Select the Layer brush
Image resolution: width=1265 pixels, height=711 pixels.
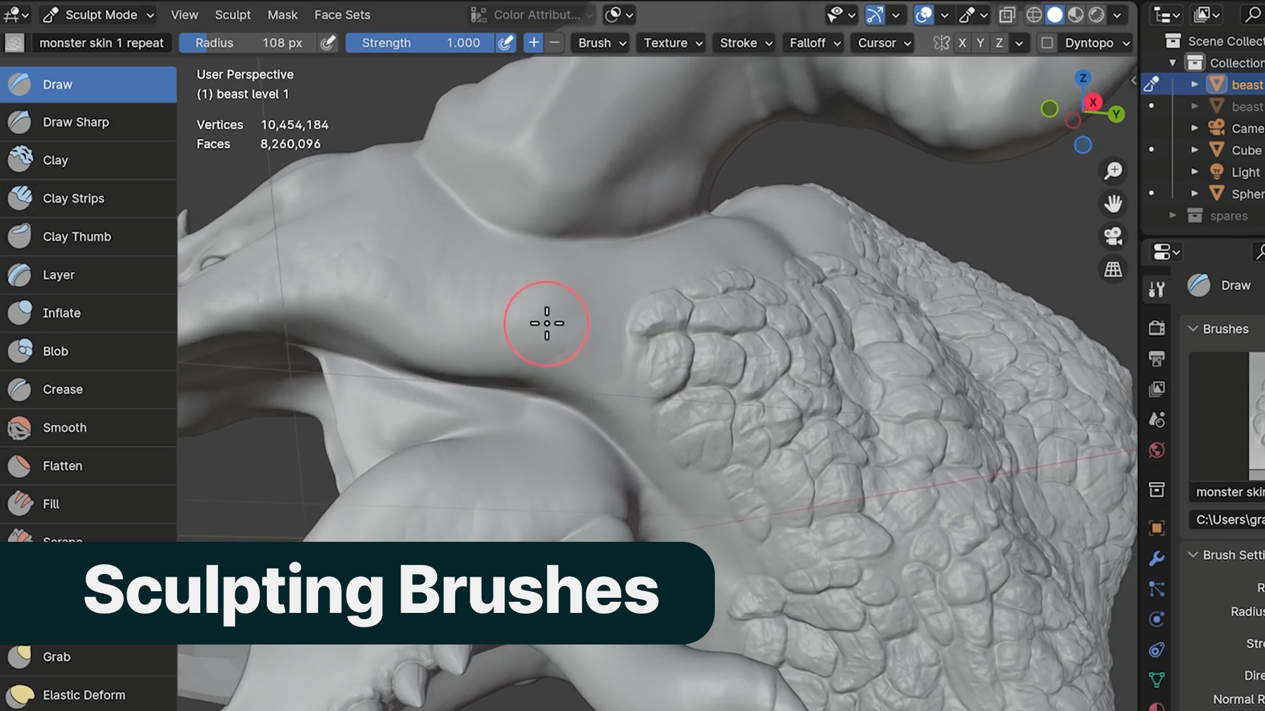88,275
